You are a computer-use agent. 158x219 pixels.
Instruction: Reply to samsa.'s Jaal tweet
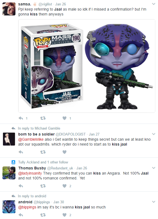(21, 118)
